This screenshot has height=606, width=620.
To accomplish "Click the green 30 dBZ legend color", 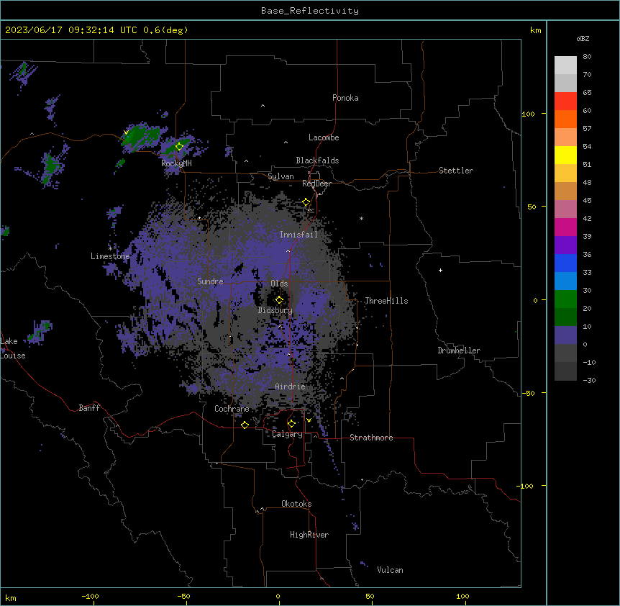I will click(x=565, y=299).
